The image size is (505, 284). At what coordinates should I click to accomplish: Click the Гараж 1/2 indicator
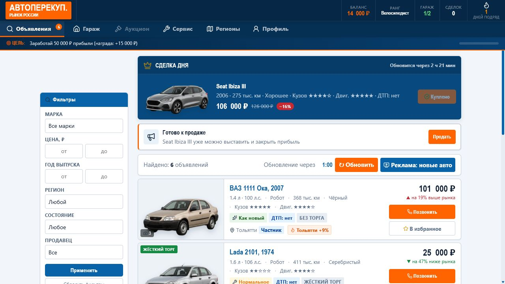click(x=427, y=10)
